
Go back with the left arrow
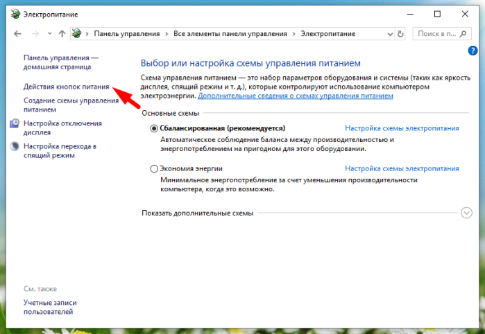[17, 34]
